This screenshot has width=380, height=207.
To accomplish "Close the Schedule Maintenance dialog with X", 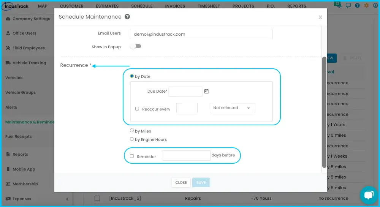I will 320,17.
